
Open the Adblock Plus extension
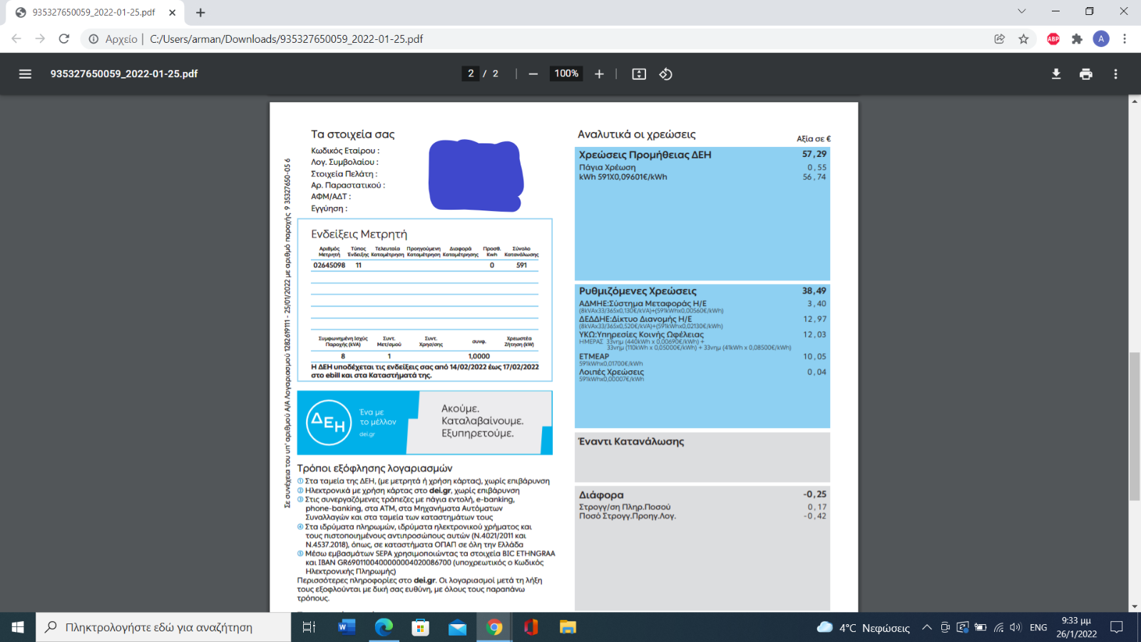coord(1053,39)
